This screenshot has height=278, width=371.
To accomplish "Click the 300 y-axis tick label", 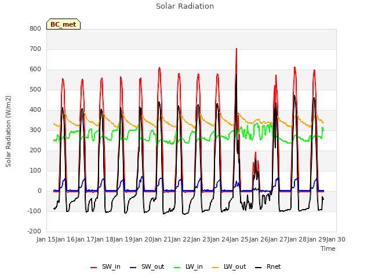I will 35,130.
